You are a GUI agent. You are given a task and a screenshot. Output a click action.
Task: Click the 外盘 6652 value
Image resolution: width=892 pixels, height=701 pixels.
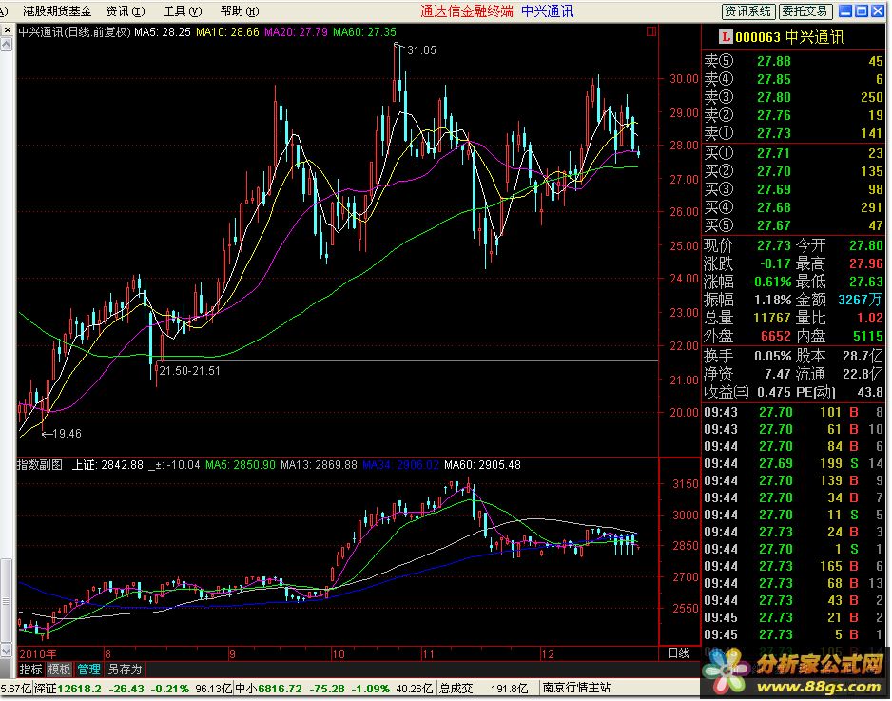776,337
